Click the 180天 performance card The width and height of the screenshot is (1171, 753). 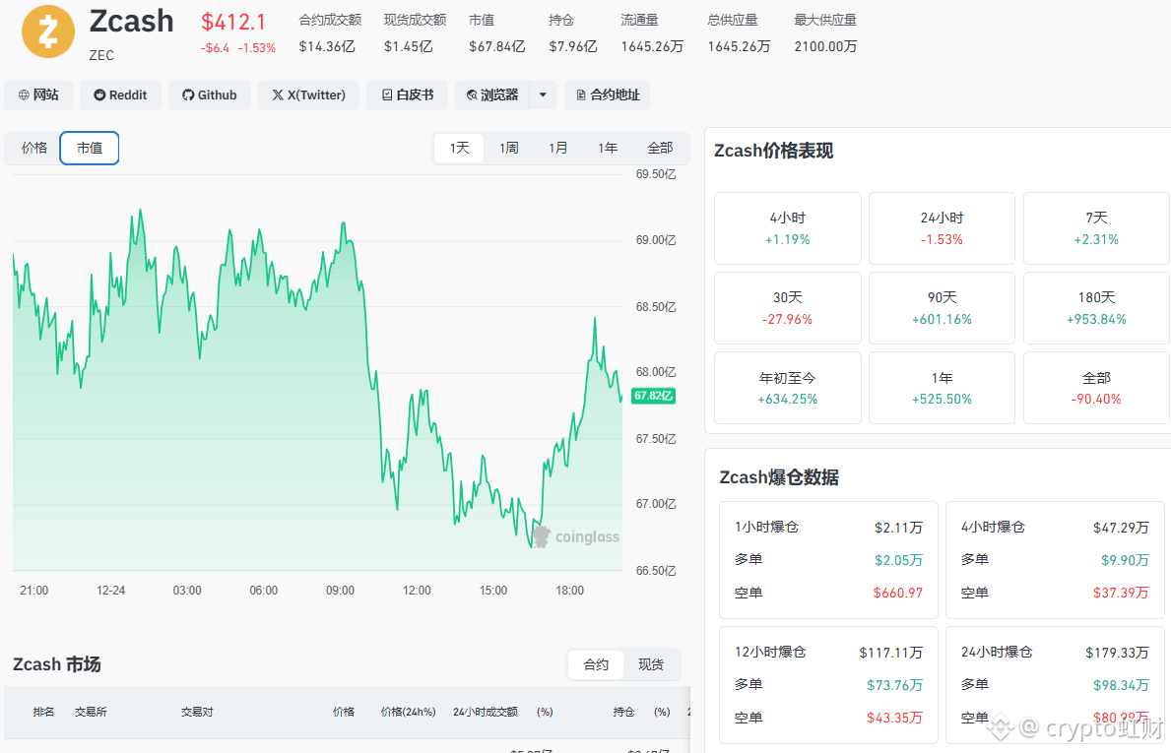click(1096, 308)
